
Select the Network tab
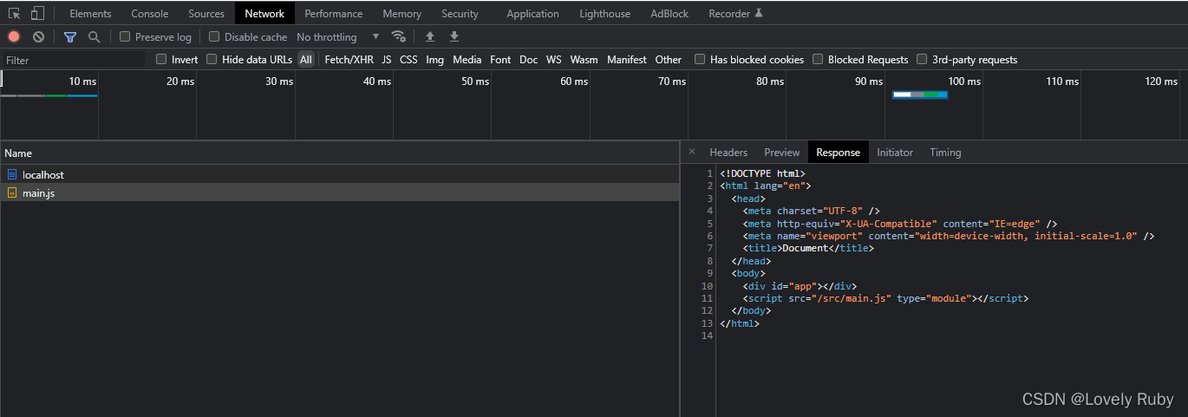click(x=264, y=13)
